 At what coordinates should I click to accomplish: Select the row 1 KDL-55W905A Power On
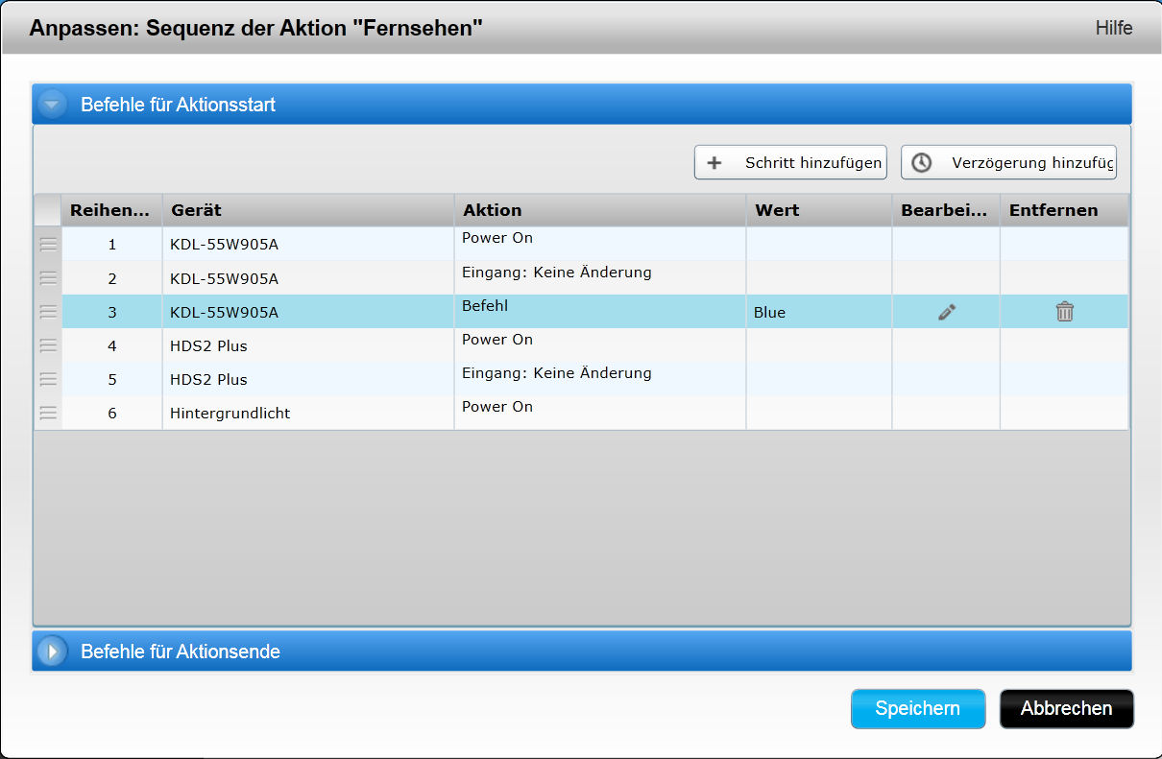pyautogui.click(x=307, y=245)
